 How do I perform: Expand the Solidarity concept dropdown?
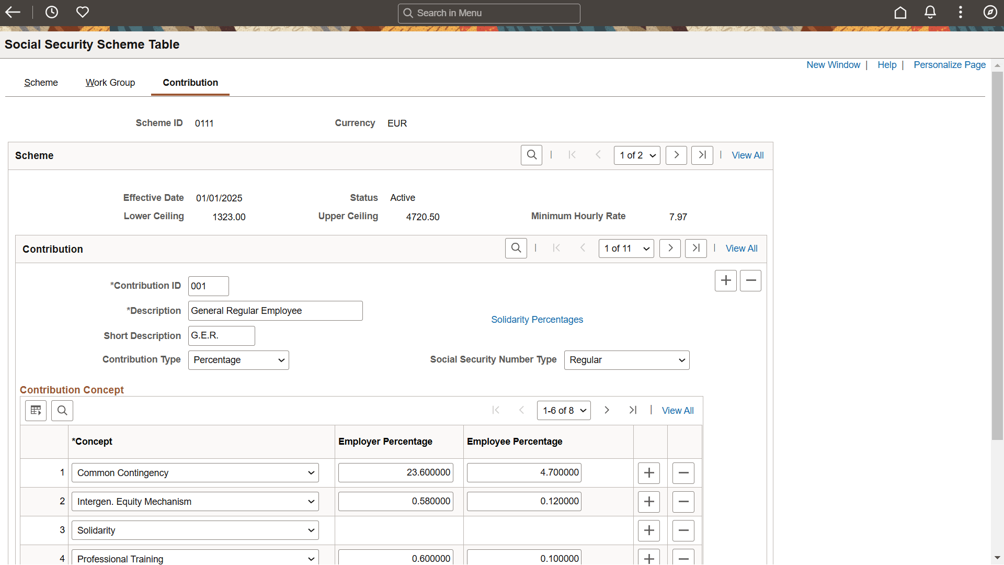195,530
